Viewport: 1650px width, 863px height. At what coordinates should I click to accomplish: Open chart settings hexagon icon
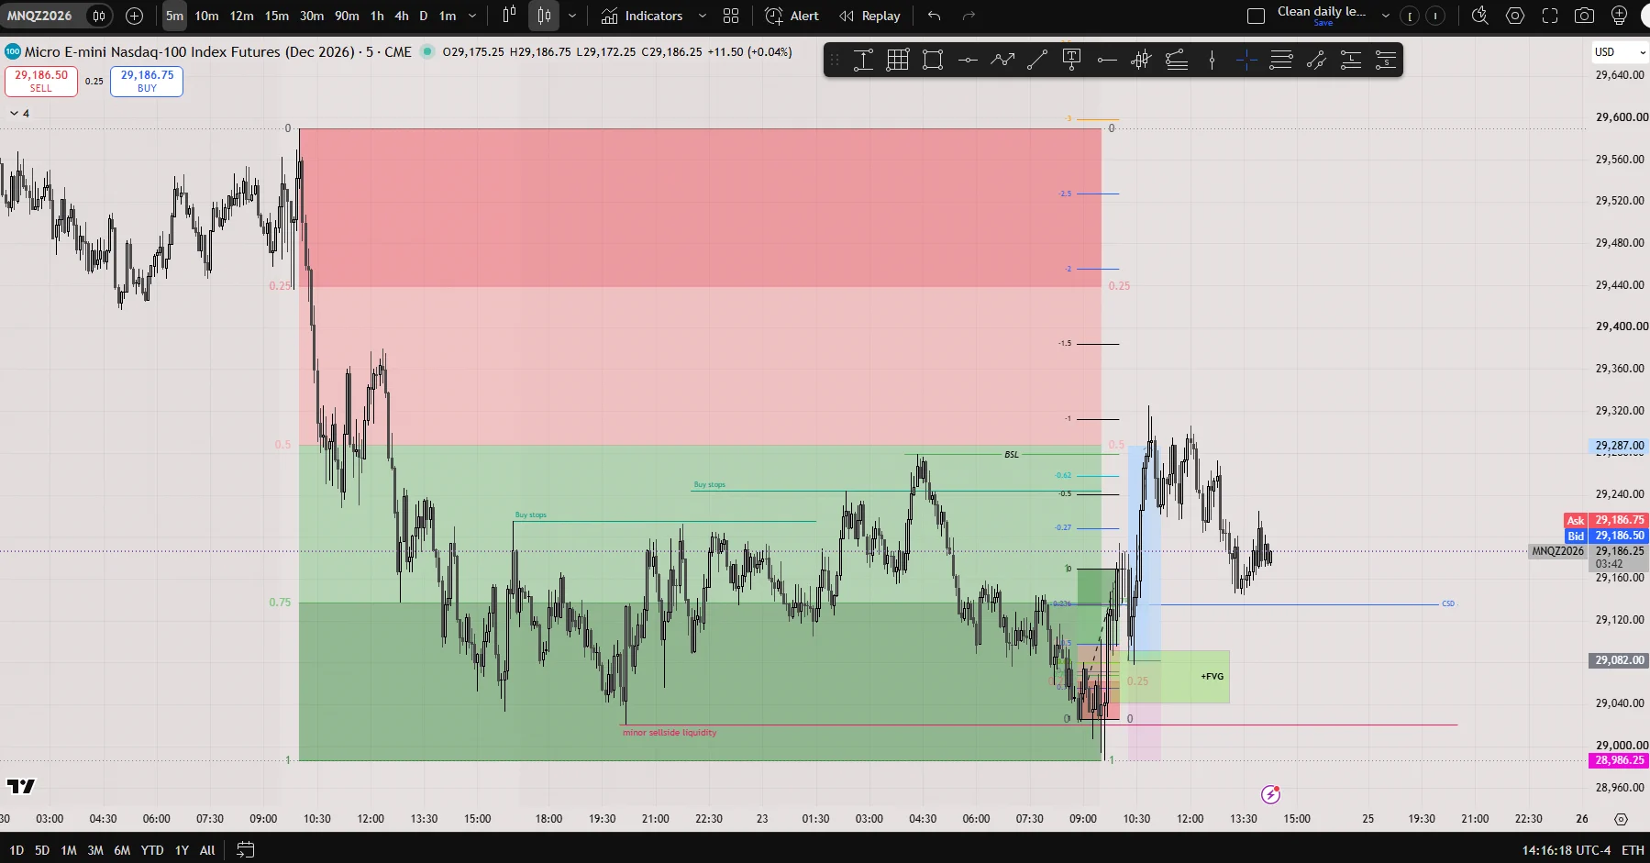1515,16
